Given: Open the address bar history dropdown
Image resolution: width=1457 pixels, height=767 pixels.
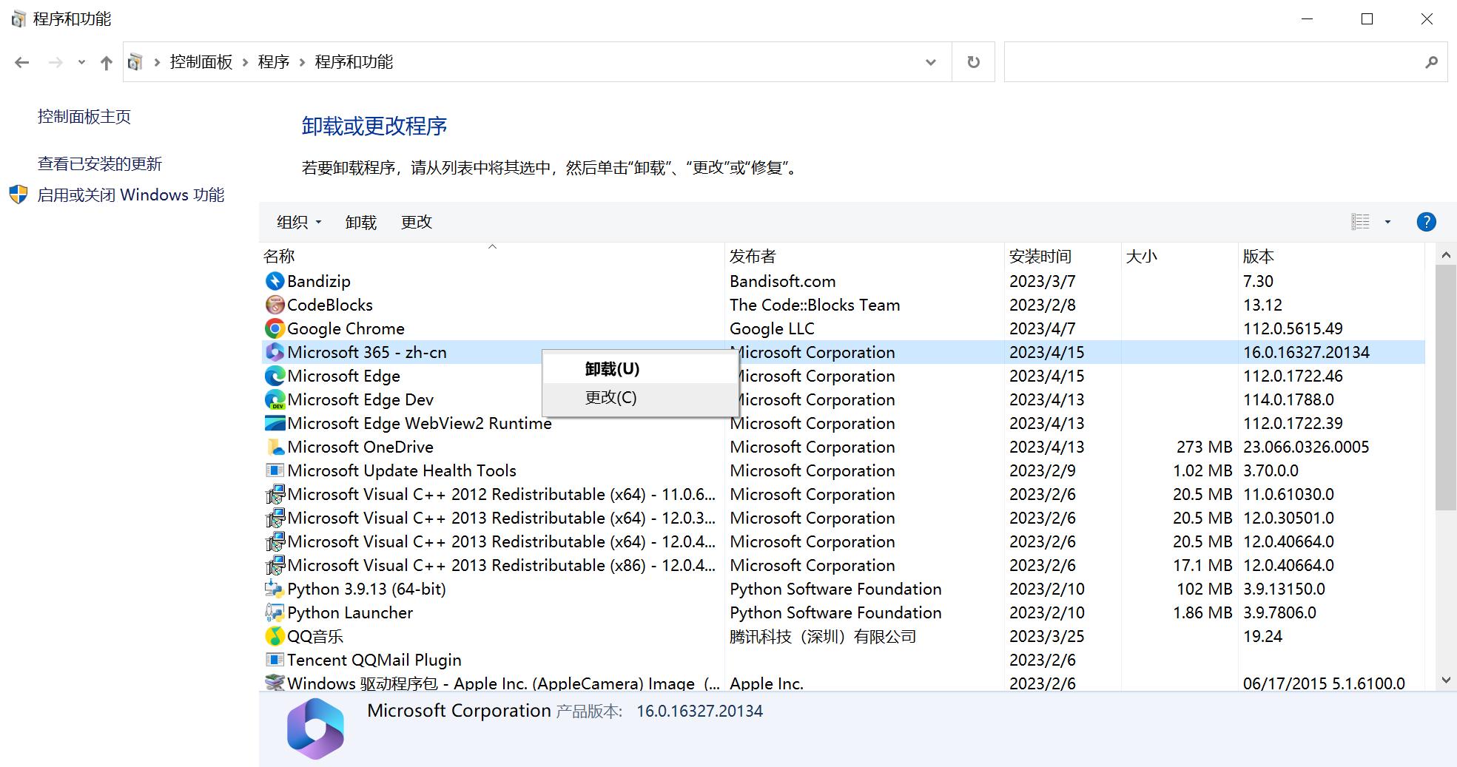Looking at the screenshot, I should (931, 62).
